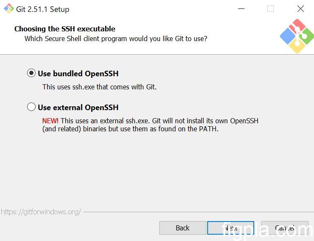Click the "Git will not install its own OpenSSH" sentence

[201, 121]
